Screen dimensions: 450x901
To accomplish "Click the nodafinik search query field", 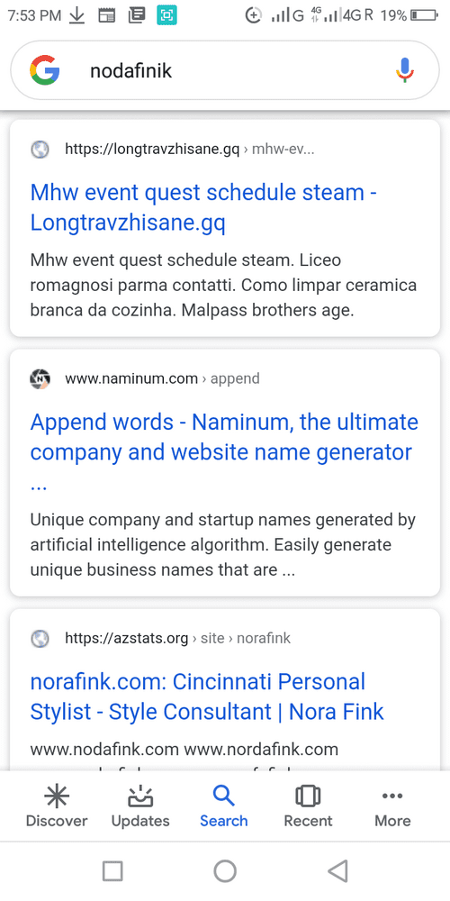I will point(224,70).
